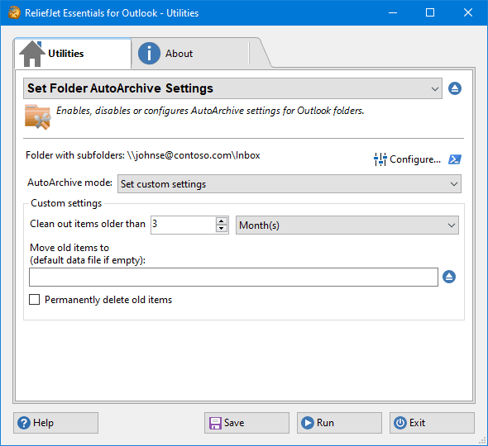Click the eject icon beside the utility selector

pos(455,88)
